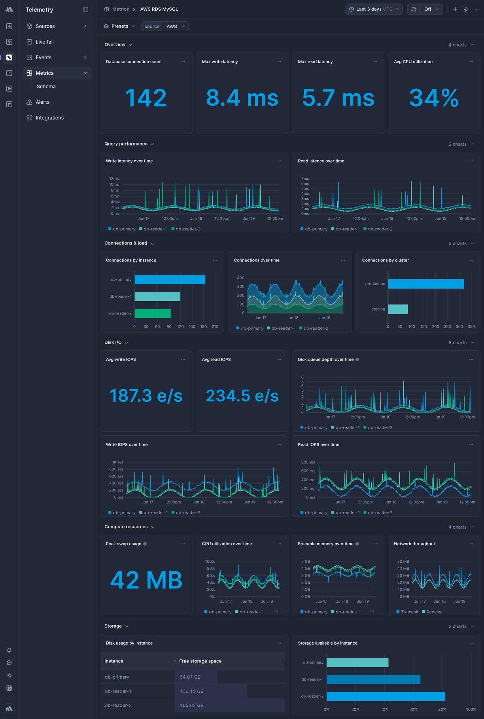Toggle theme sun icon in left rail
Screen dimensions: 484x719
point(9,675)
